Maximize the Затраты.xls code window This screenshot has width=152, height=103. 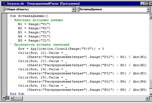pyautogui.click(x=146, y=4)
